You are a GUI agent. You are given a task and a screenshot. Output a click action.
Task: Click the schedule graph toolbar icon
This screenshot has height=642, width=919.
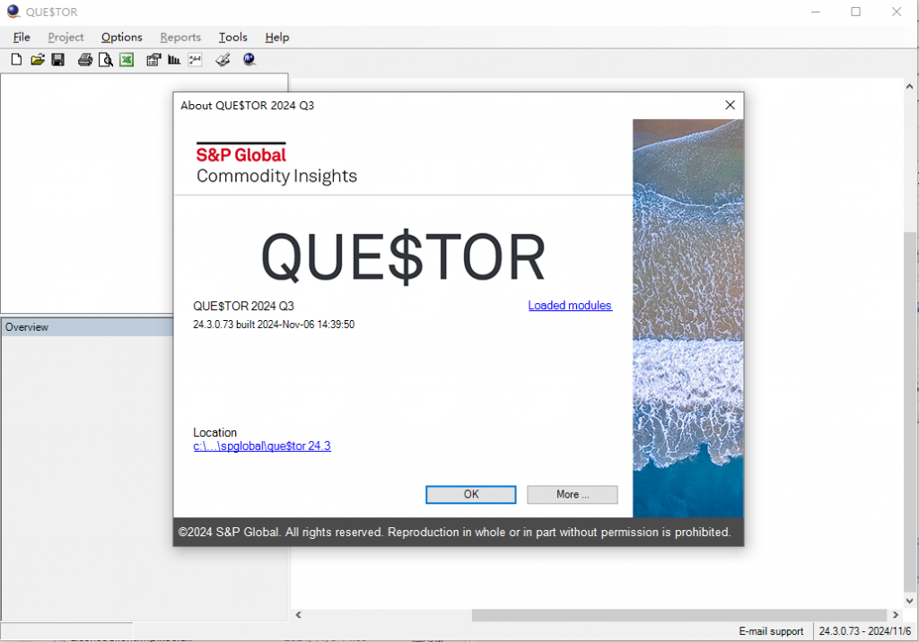coord(195,60)
